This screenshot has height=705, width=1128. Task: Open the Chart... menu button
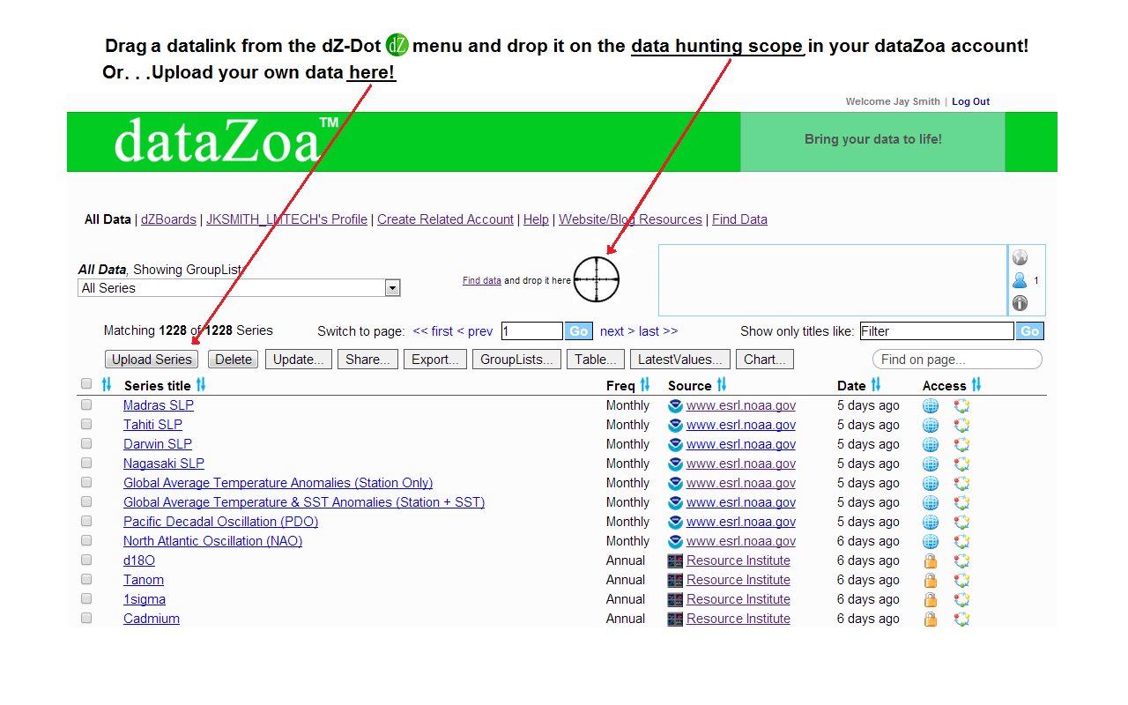(x=765, y=359)
